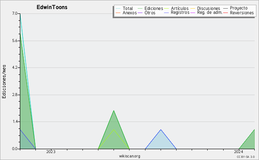Viewport: 259px width, 160px height.
Task: Click the blue Registros legend line
Action: (x=167, y=13)
